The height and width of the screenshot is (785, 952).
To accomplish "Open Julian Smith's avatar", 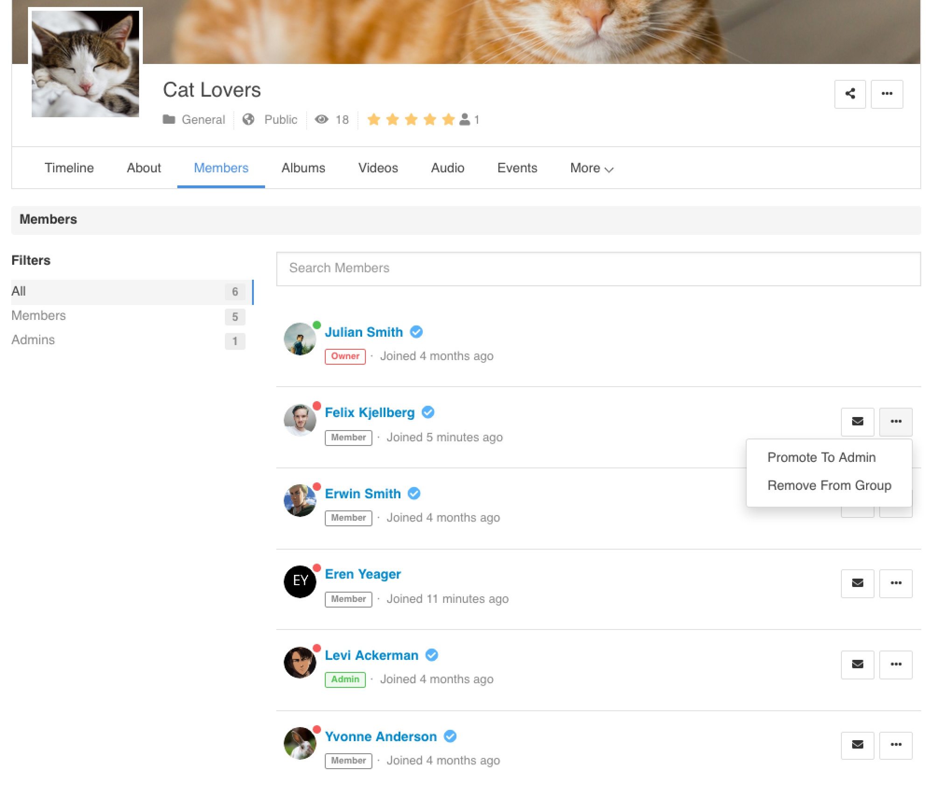I will [300, 339].
